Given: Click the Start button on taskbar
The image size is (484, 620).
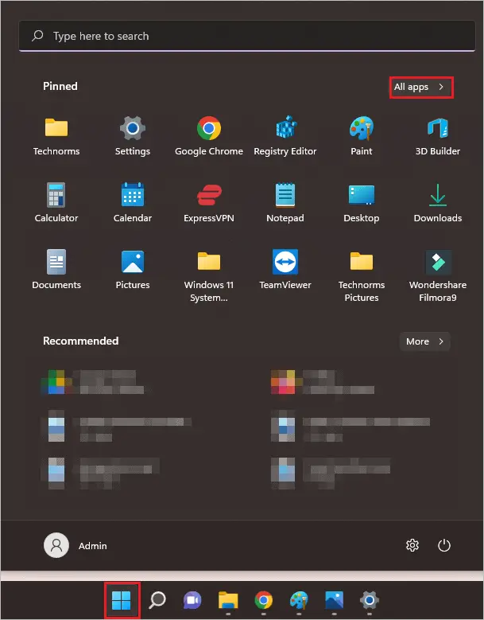Looking at the screenshot, I should (x=121, y=600).
